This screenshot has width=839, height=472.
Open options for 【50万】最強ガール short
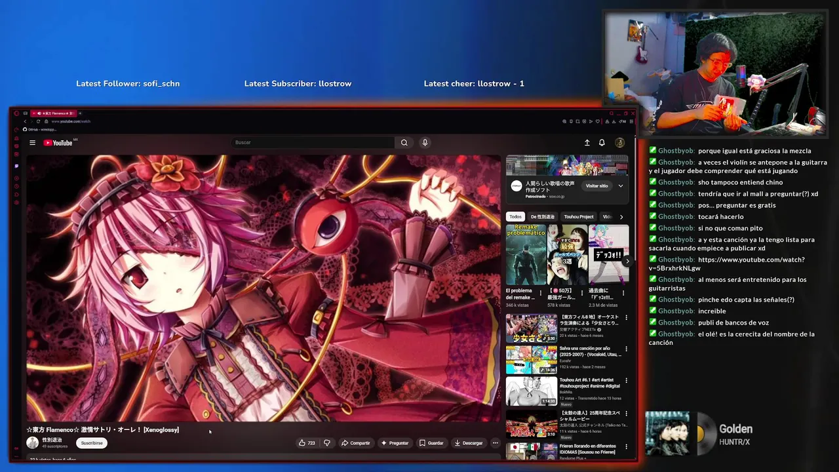582,293
